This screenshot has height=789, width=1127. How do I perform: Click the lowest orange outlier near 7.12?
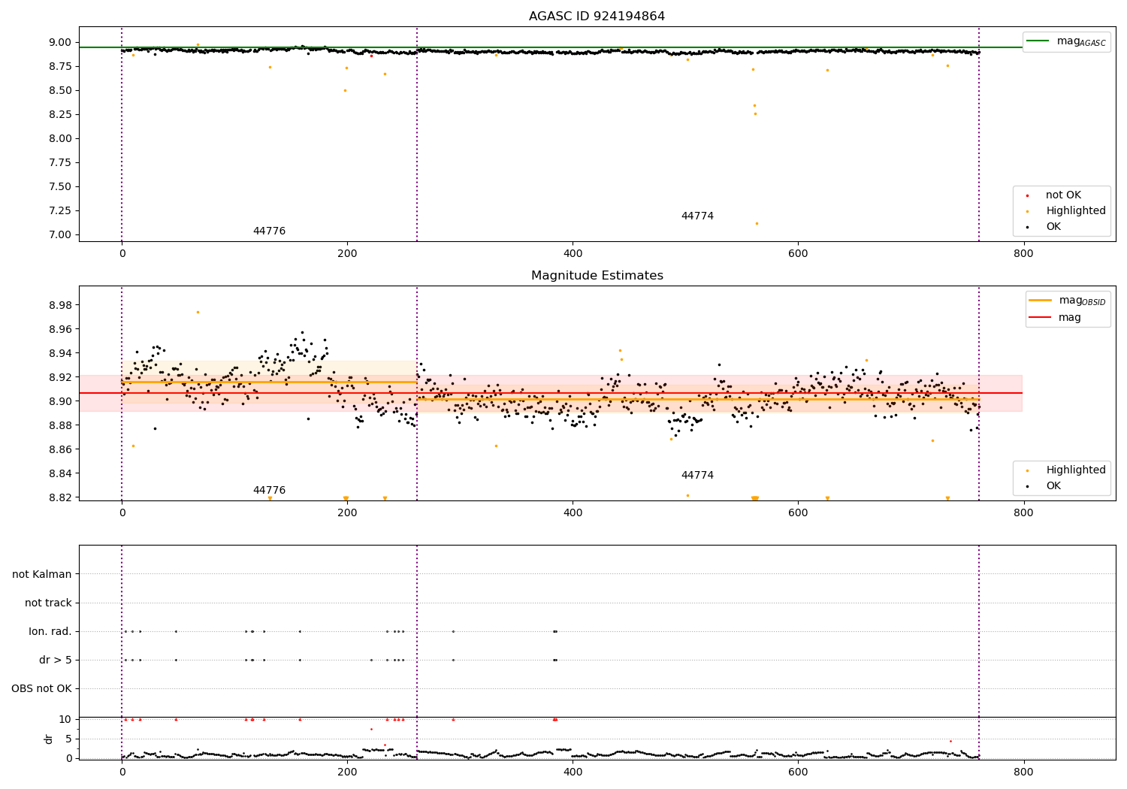[757, 223]
